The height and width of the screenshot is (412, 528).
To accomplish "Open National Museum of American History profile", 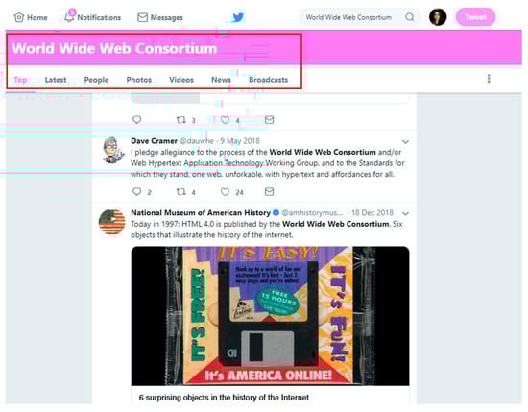I will (x=201, y=213).
